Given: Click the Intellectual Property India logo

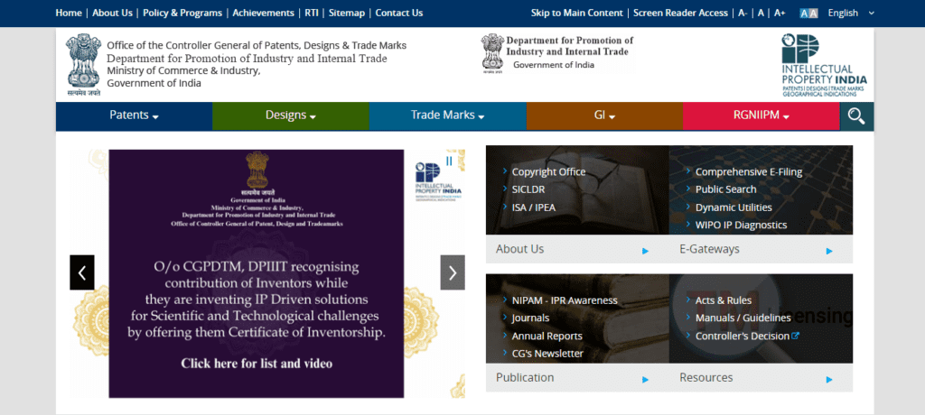Looking at the screenshot, I should coord(823,65).
